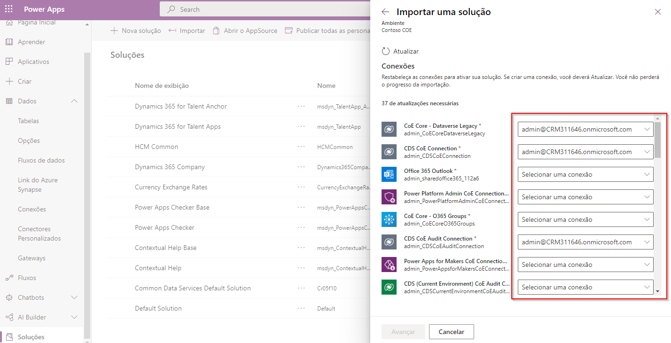Collapse the Dados section in sidebar

coord(74,101)
